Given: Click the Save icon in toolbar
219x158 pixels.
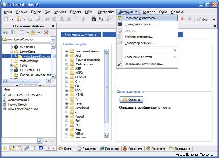Looking at the screenshot, I should 30,19.
